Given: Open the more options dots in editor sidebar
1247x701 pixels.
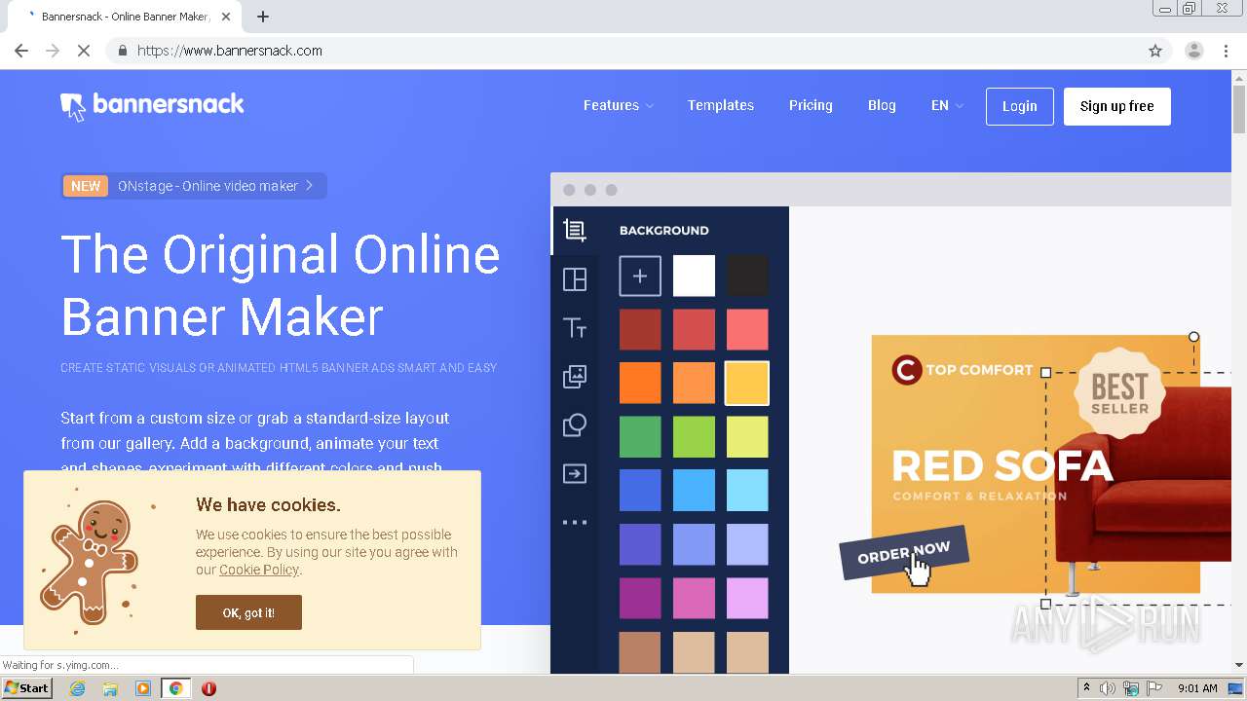Looking at the screenshot, I should pyautogui.click(x=575, y=522).
